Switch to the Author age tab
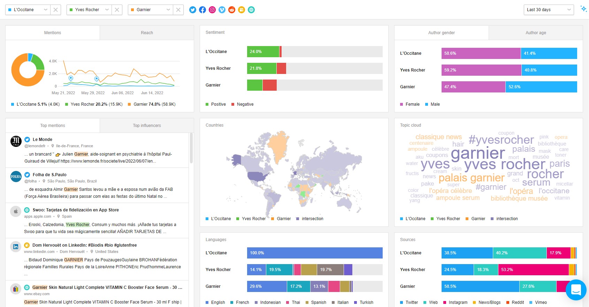This screenshot has width=589, height=307. tap(536, 33)
